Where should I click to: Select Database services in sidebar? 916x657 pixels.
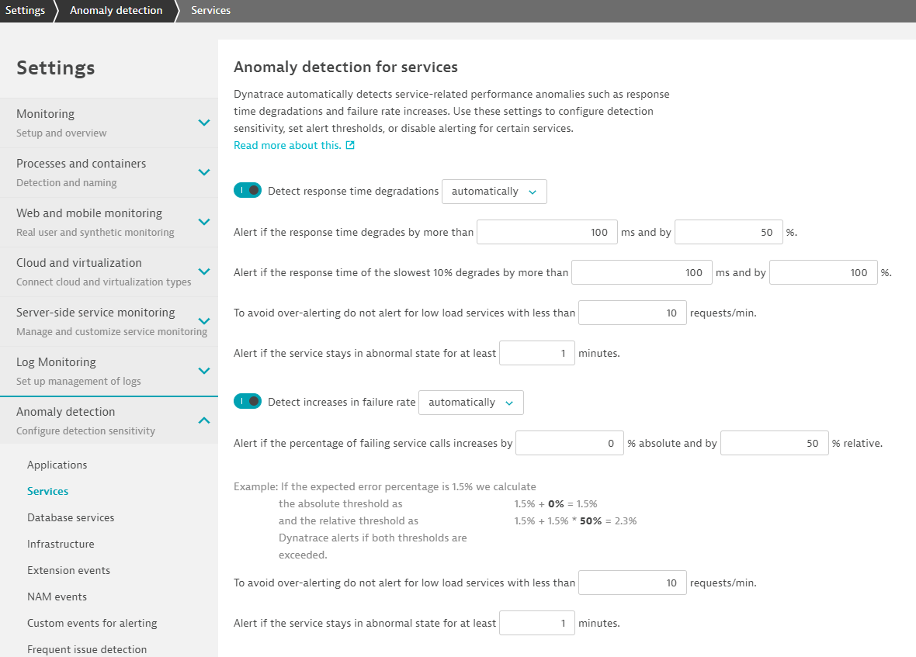tap(71, 517)
